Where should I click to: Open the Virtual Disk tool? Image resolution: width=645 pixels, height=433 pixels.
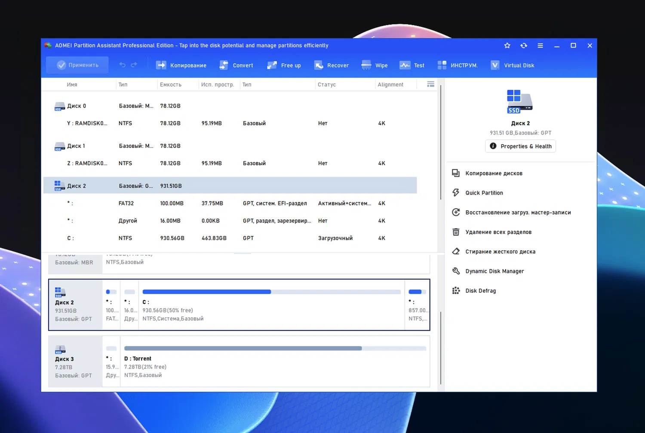tap(512, 65)
